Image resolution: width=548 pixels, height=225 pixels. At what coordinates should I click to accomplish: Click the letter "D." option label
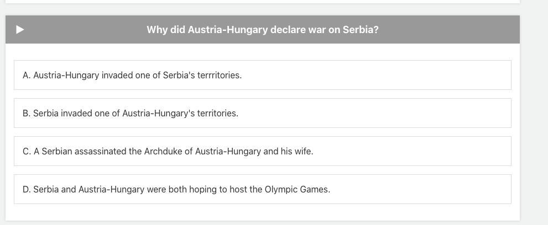click(x=27, y=190)
